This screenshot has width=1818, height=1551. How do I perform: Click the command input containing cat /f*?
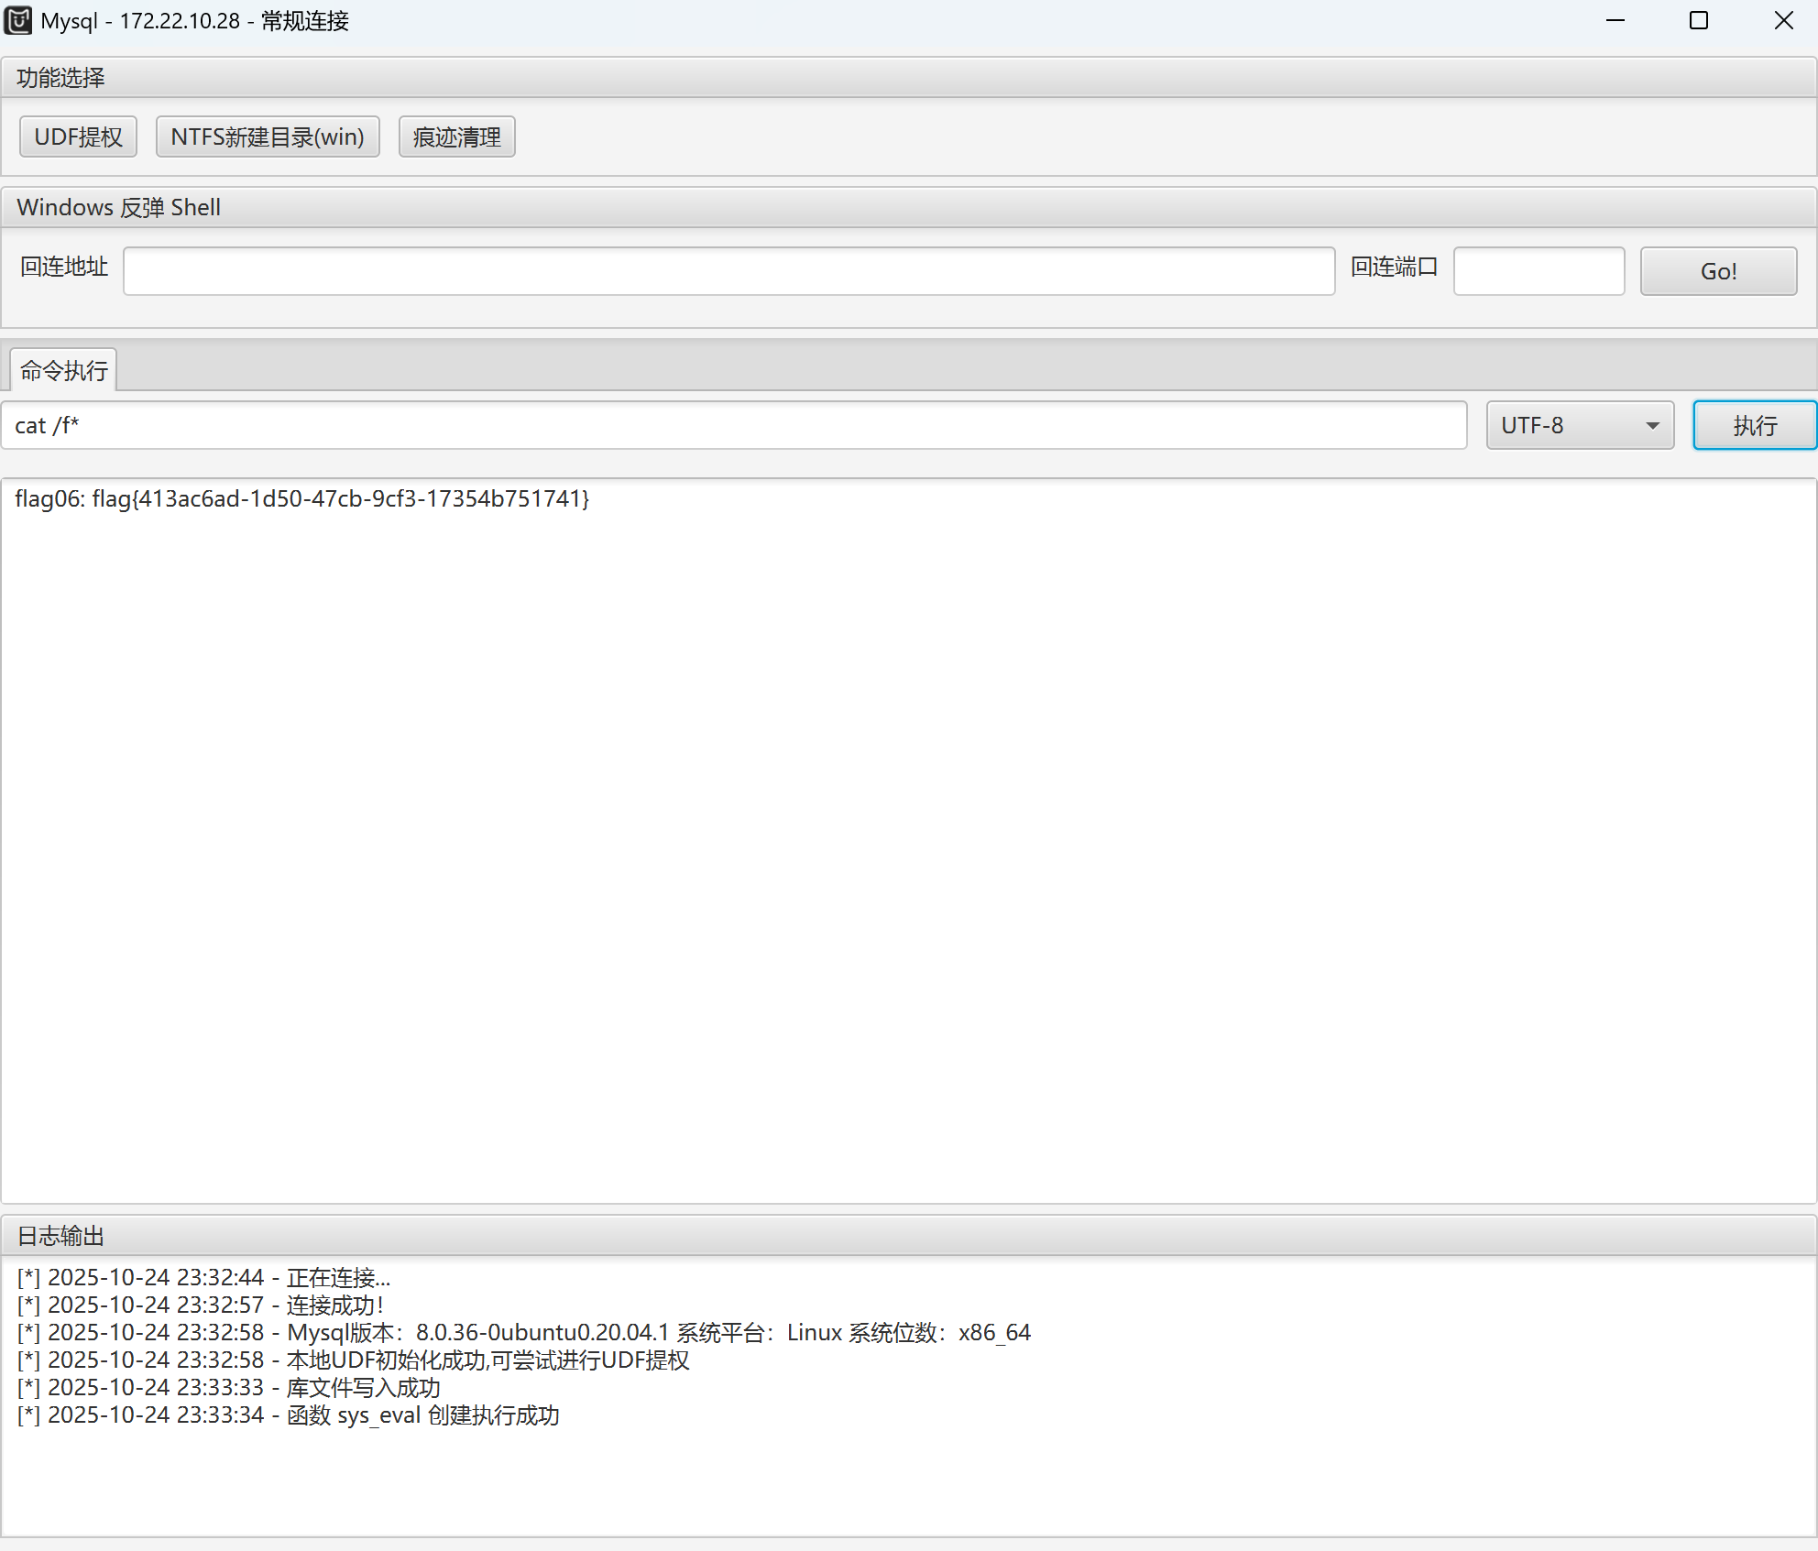point(733,425)
